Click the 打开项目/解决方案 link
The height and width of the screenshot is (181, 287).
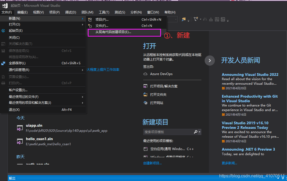(164, 86)
